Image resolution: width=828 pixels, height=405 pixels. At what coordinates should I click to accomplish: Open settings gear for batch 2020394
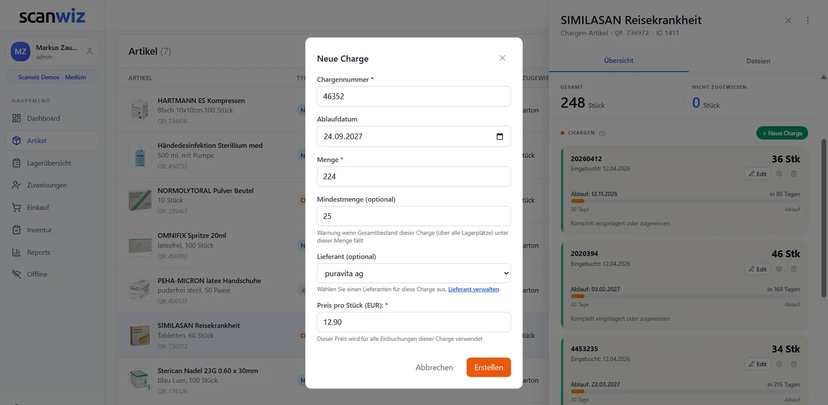click(779, 269)
